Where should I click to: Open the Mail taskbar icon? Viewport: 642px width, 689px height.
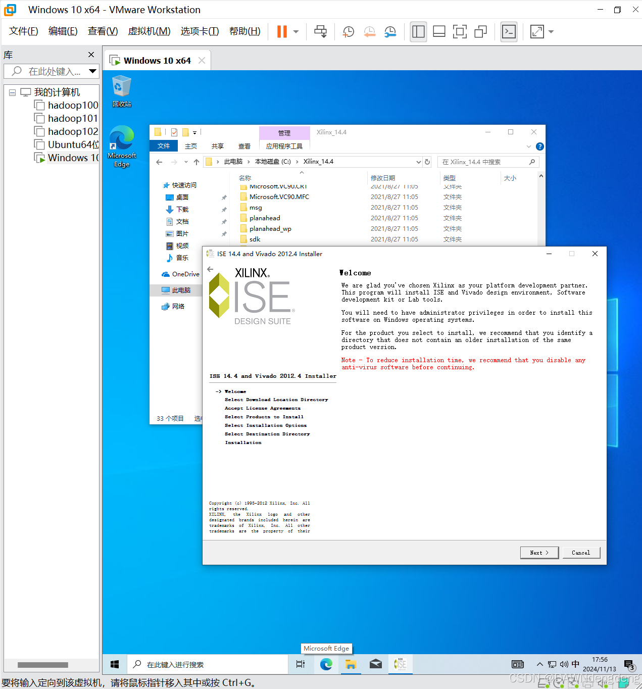click(375, 664)
